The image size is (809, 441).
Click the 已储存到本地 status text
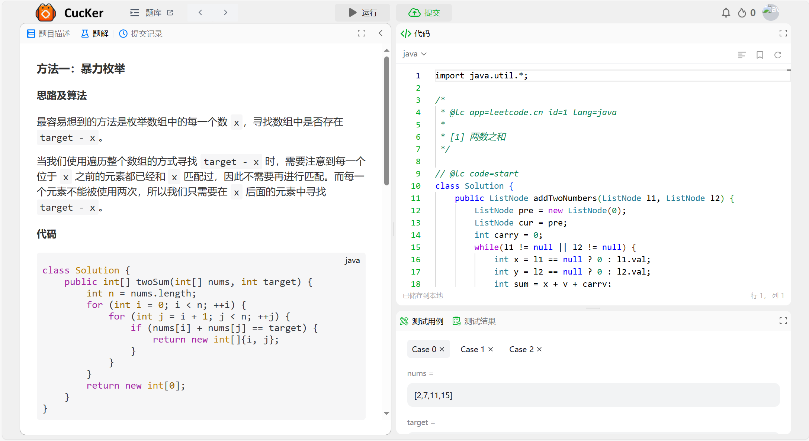pos(423,296)
